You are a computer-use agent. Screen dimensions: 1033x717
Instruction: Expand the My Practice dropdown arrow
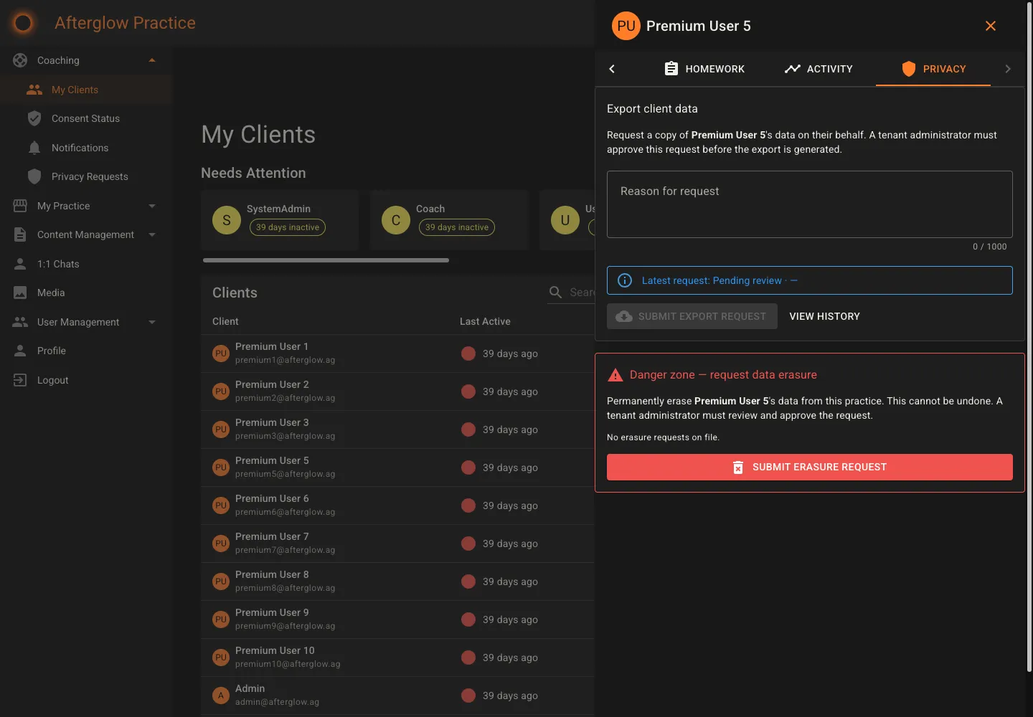pos(152,206)
